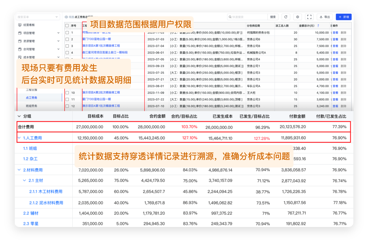The image size is (368, 244).
Task: Open the 1.1 班组 cost item
Action: click(30, 149)
